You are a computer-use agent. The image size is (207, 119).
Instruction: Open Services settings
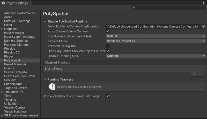coord(10,80)
